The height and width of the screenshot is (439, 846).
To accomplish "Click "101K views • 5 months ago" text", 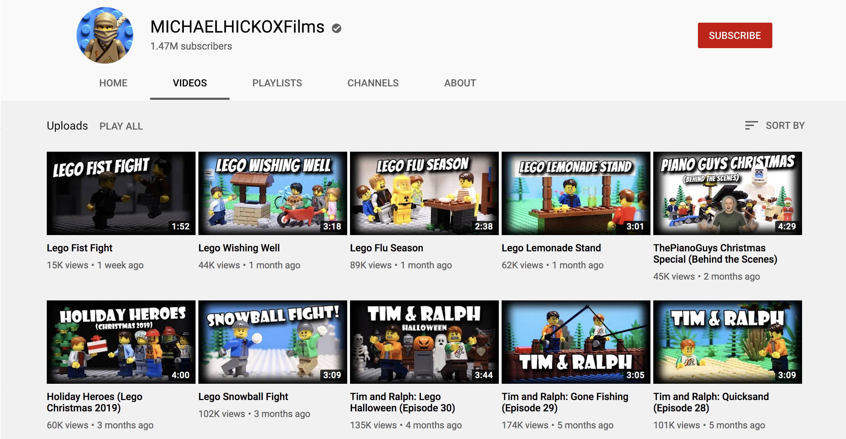I will tap(709, 425).
